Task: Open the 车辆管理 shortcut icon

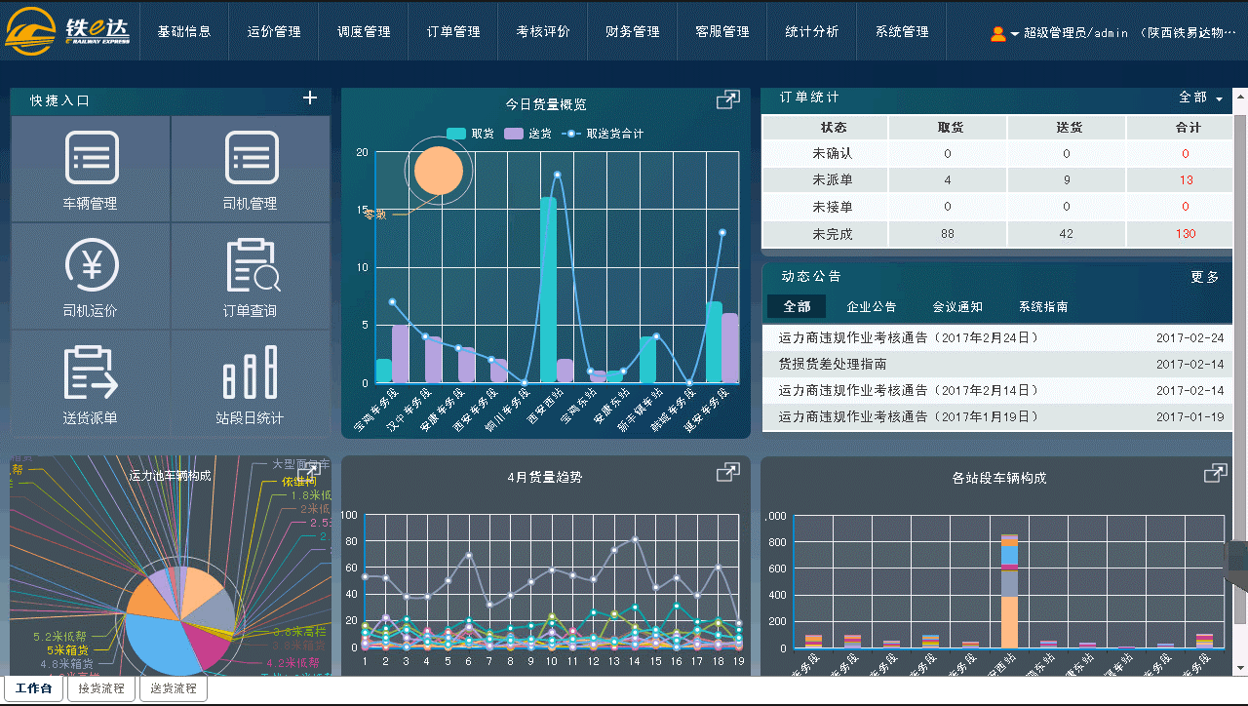Action: [x=91, y=159]
